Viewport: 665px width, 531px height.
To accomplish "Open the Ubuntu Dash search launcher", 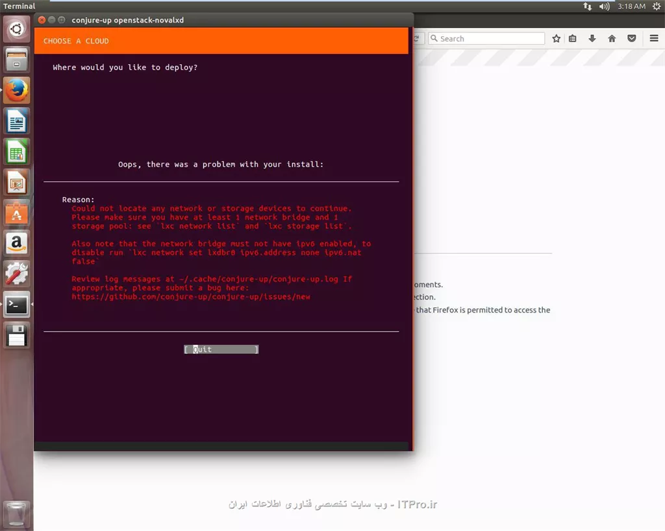I will (x=16, y=29).
